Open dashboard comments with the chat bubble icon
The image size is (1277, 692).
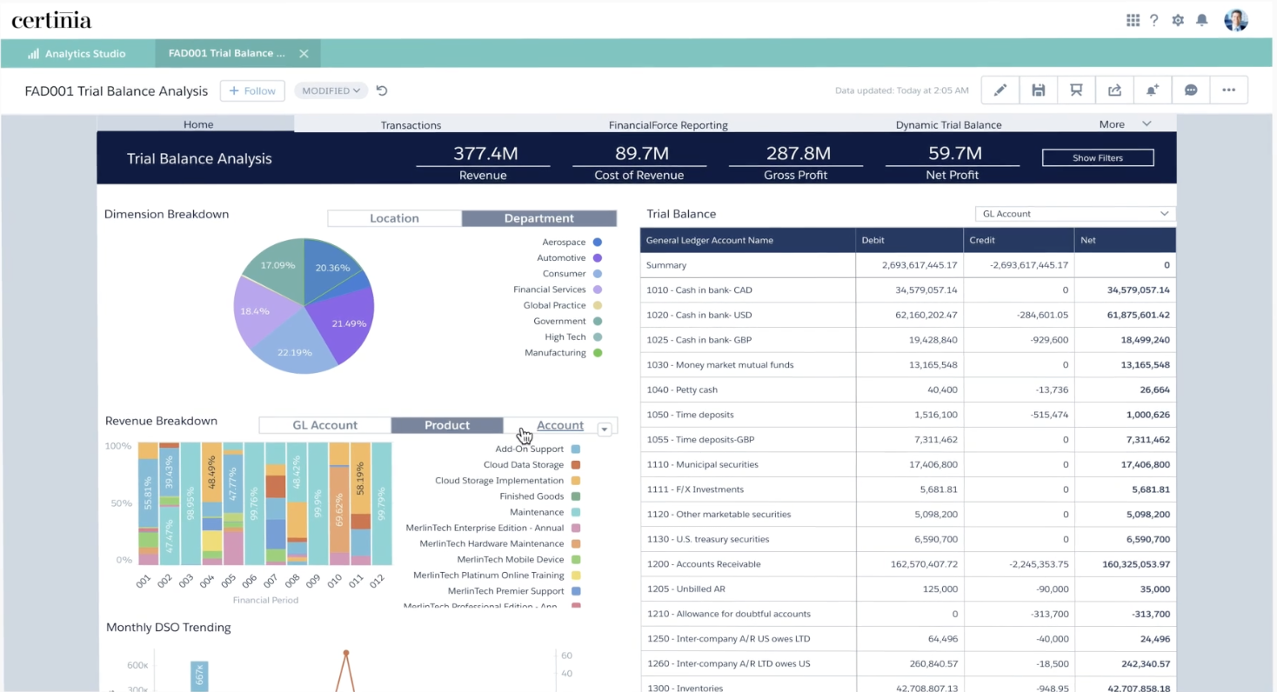[1190, 90]
